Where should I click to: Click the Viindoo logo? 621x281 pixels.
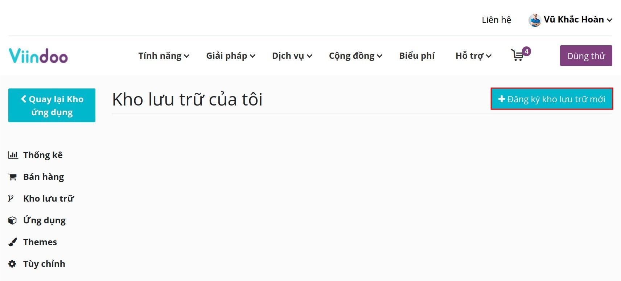tap(38, 55)
